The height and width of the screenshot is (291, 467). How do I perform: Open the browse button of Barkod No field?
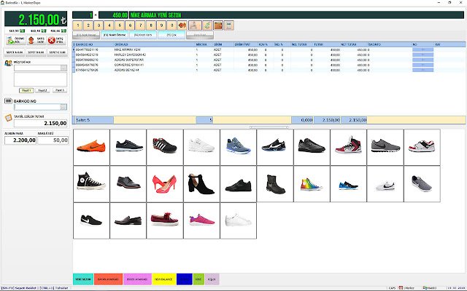click(x=63, y=107)
